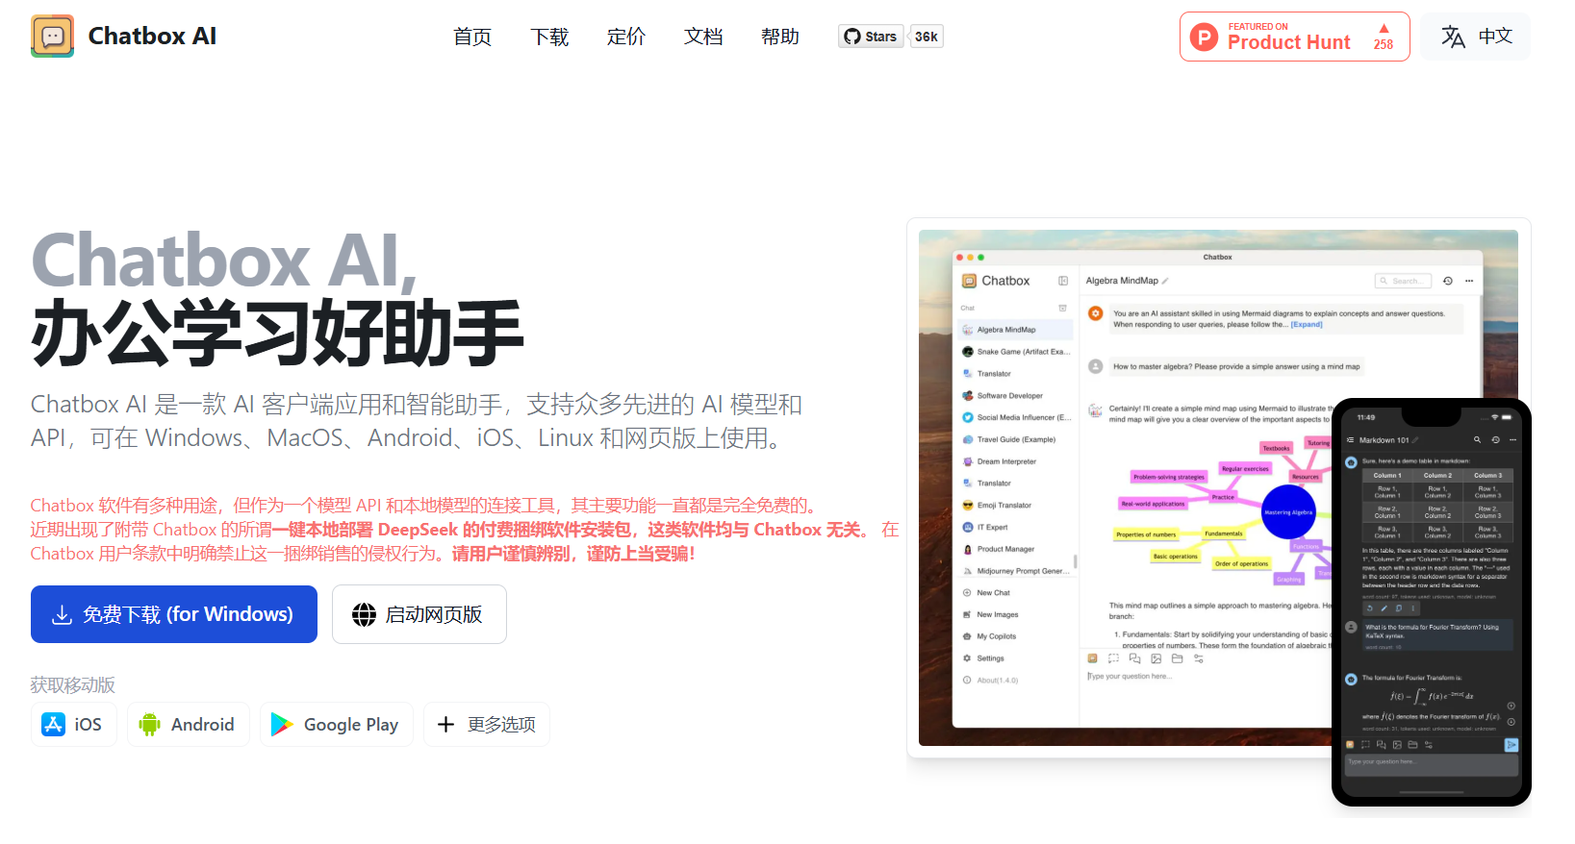1575x844 pixels.
Task: Click the translate language icon
Action: click(x=1453, y=37)
